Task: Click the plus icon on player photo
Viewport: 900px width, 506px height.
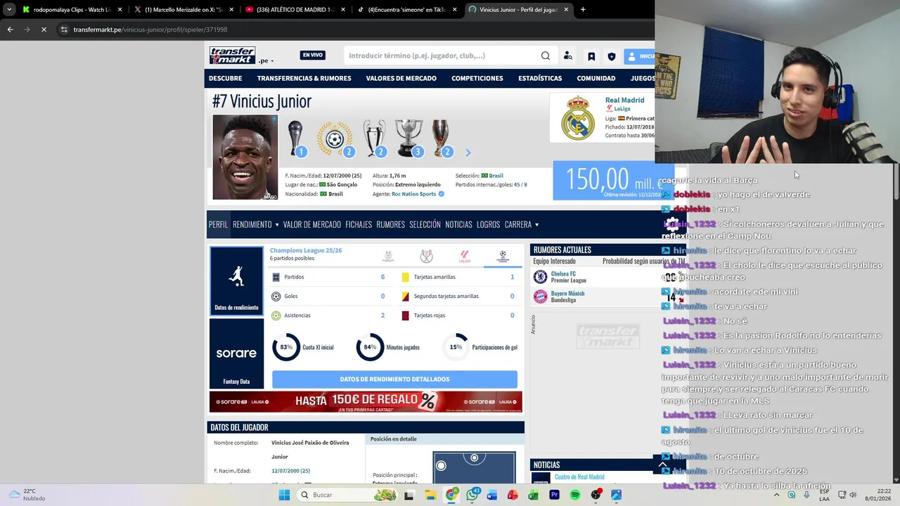Action: 274,119
